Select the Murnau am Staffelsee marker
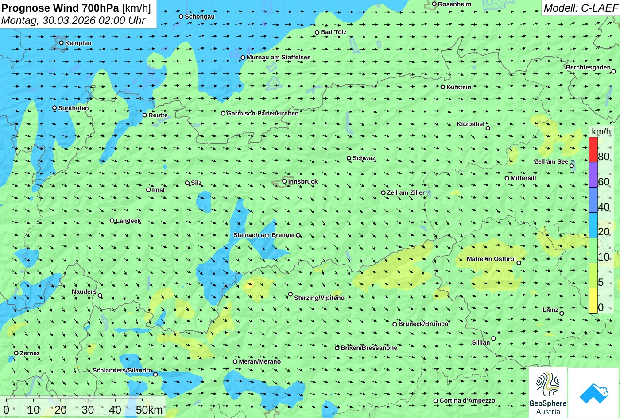The width and height of the screenshot is (620, 418). 243,58
